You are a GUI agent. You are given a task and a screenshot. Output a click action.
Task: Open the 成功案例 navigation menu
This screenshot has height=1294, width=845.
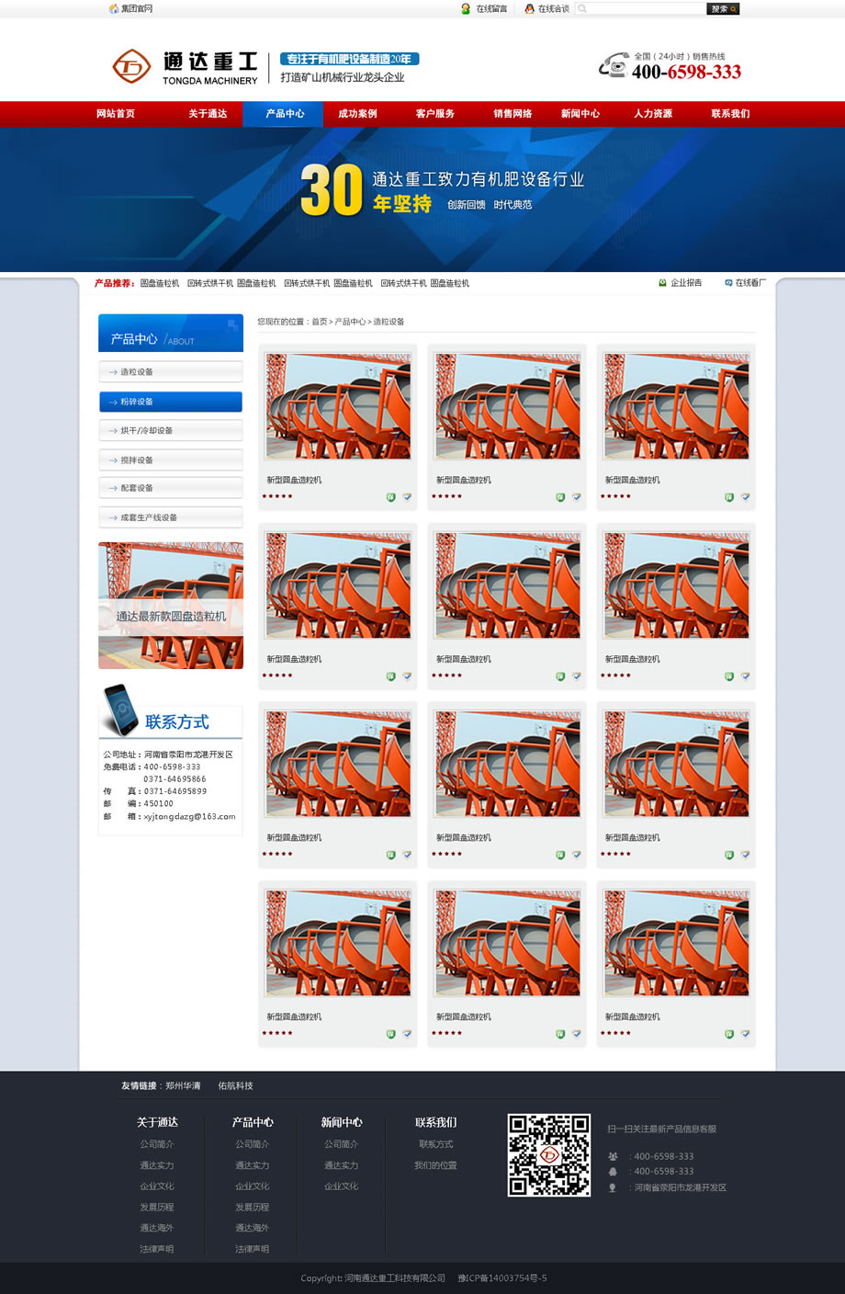point(357,114)
